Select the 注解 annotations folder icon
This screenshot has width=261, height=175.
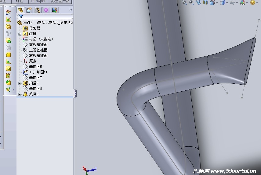pos(25,34)
